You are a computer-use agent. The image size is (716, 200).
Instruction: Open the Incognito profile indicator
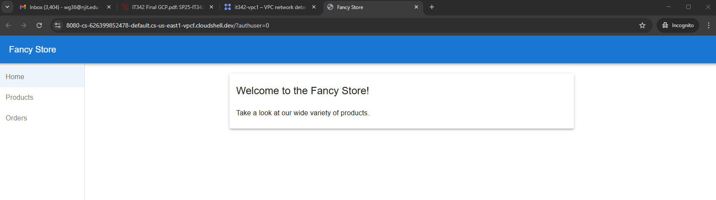[x=678, y=25]
